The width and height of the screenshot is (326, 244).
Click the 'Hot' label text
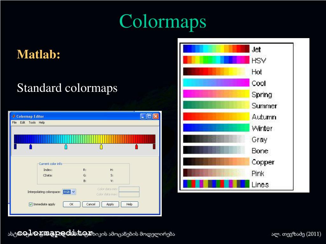pyautogui.click(x=257, y=72)
